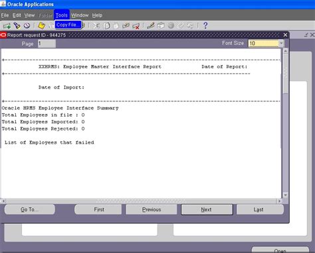Open the Tools menu
Image resolution: width=315 pixels, height=253 pixels.
pyautogui.click(x=62, y=15)
